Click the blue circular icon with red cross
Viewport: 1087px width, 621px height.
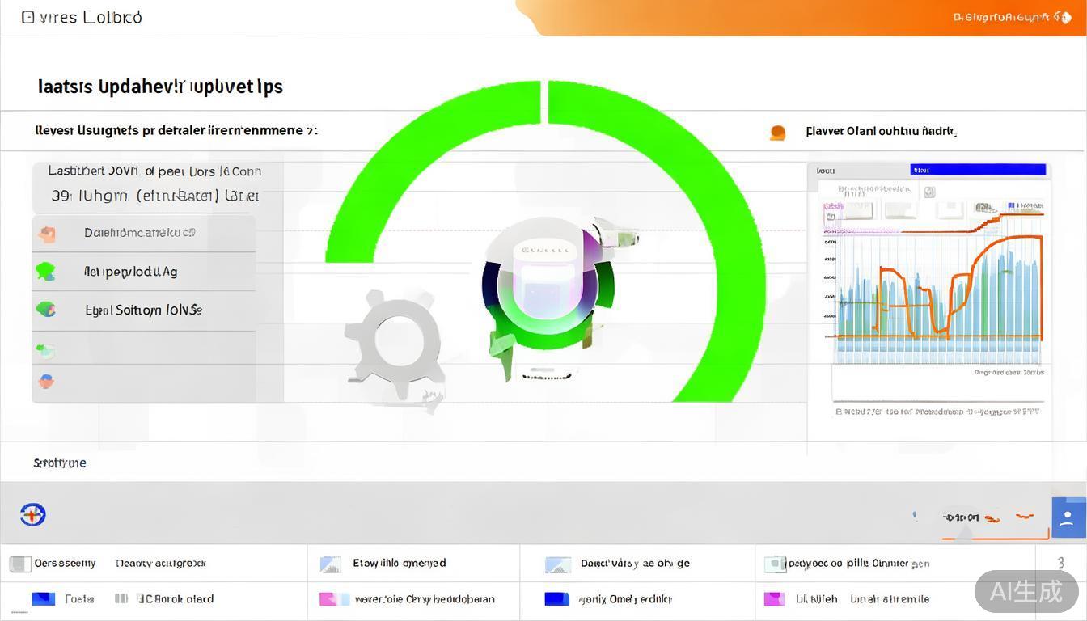click(32, 514)
